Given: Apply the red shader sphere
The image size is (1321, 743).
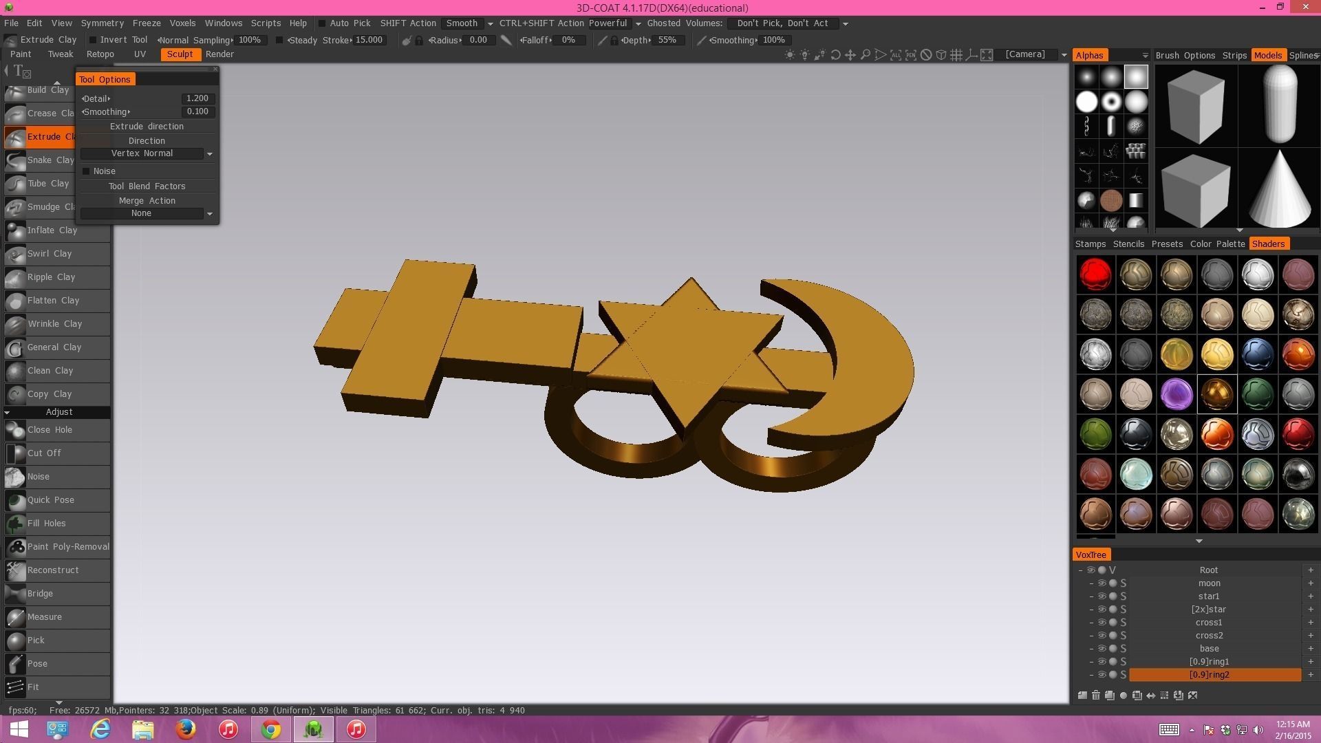Looking at the screenshot, I should click(1095, 274).
